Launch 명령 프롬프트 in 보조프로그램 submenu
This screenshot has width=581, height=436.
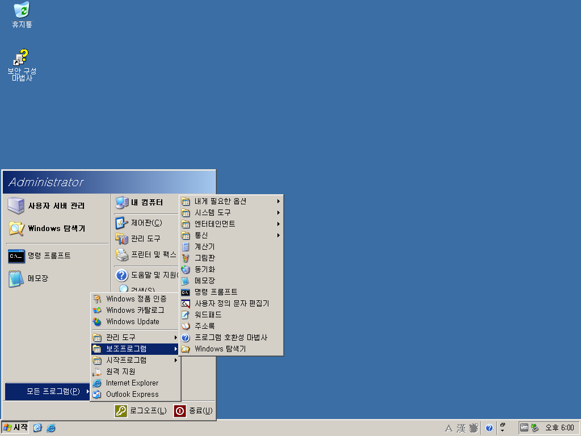[x=231, y=292]
